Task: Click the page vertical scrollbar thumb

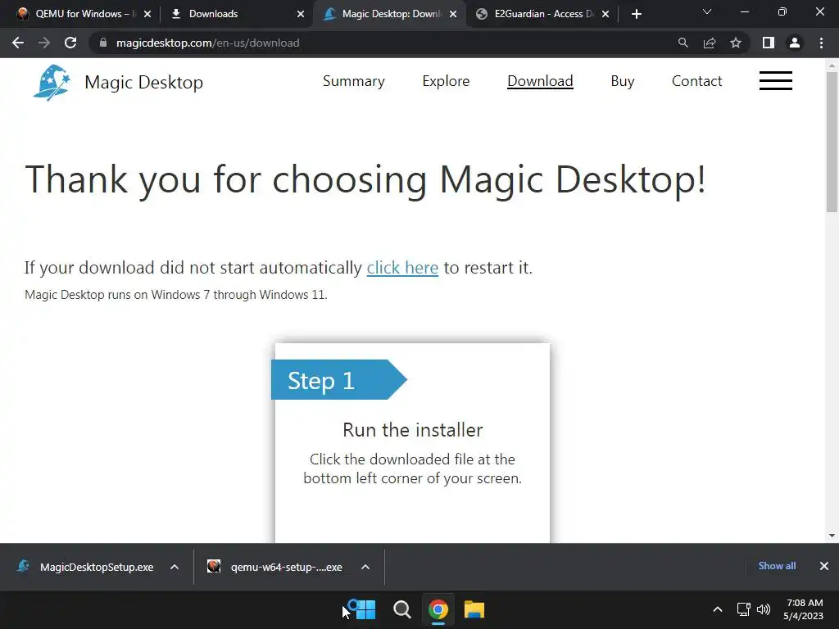Action: 832,142
